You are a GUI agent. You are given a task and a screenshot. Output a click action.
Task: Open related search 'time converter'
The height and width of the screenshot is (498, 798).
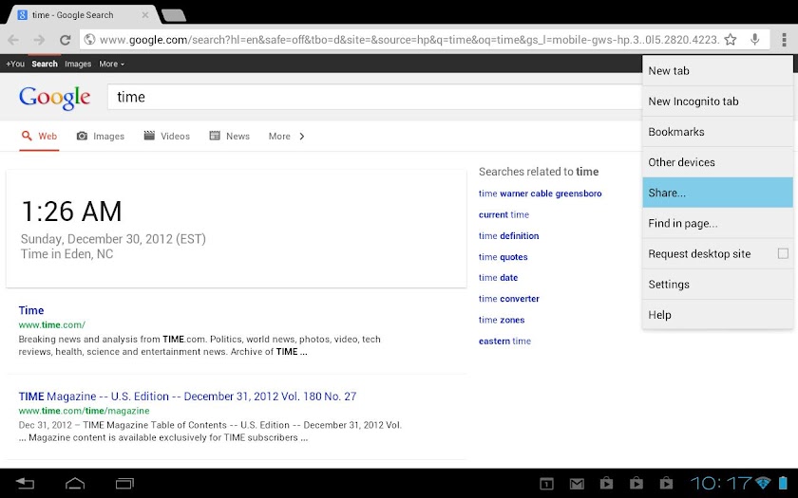coord(509,299)
